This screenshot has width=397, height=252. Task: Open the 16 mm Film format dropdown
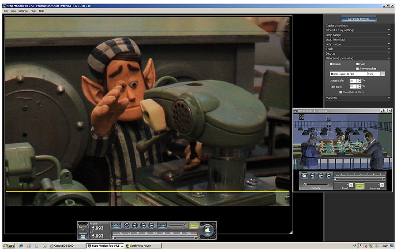[383, 74]
